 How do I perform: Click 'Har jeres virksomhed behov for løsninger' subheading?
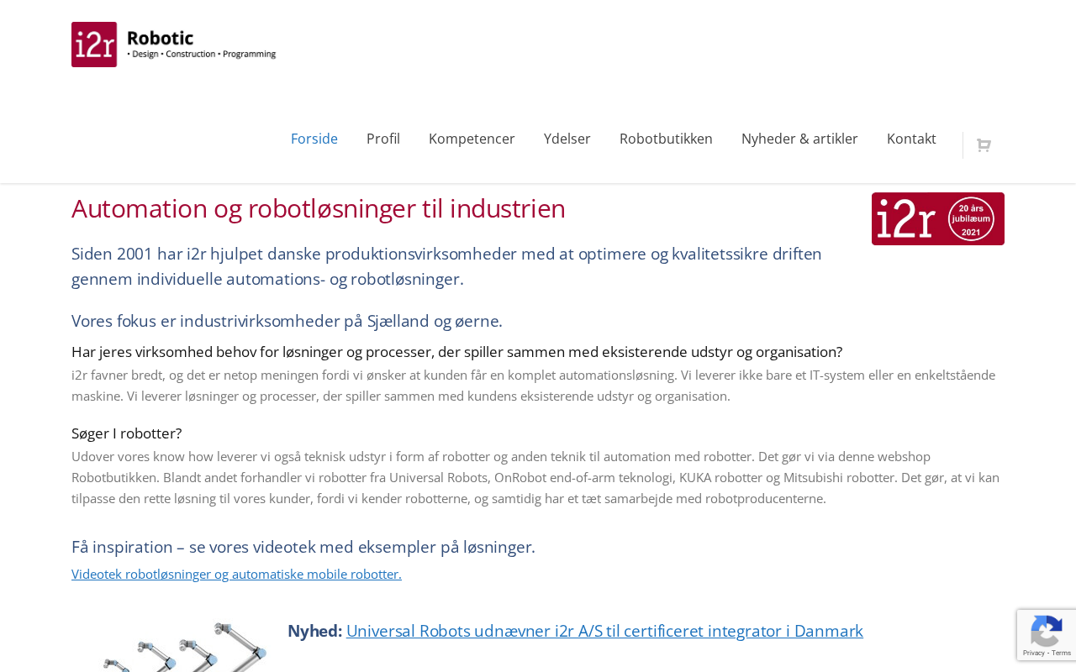point(456,352)
